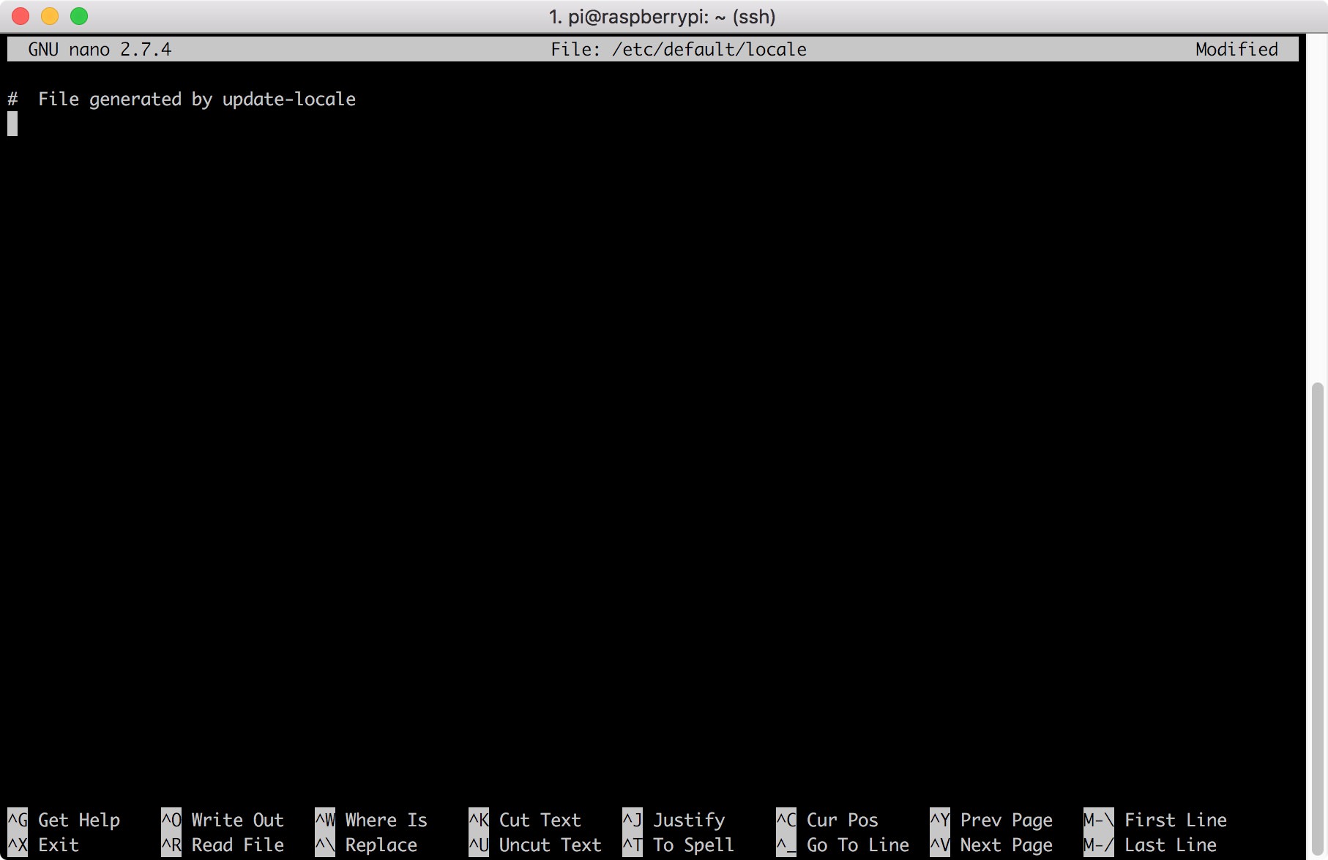Click the green fullscreen window button
The image size is (1328, 860).
79,16
